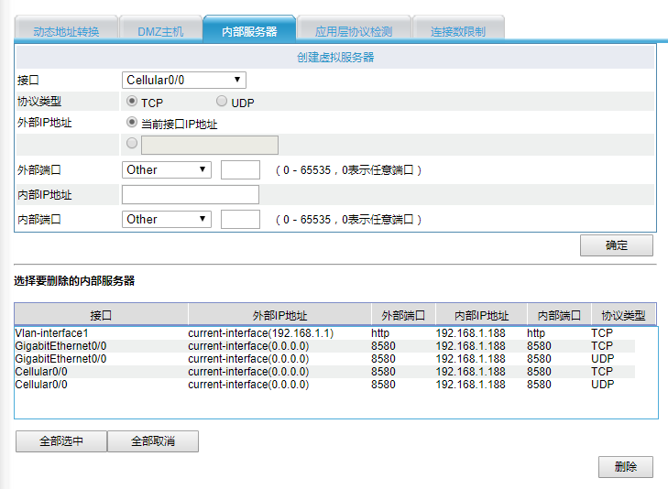This screenshot has height=489, width=668.
Task: Click the 全部取消 button
Action: click(153, 440)
